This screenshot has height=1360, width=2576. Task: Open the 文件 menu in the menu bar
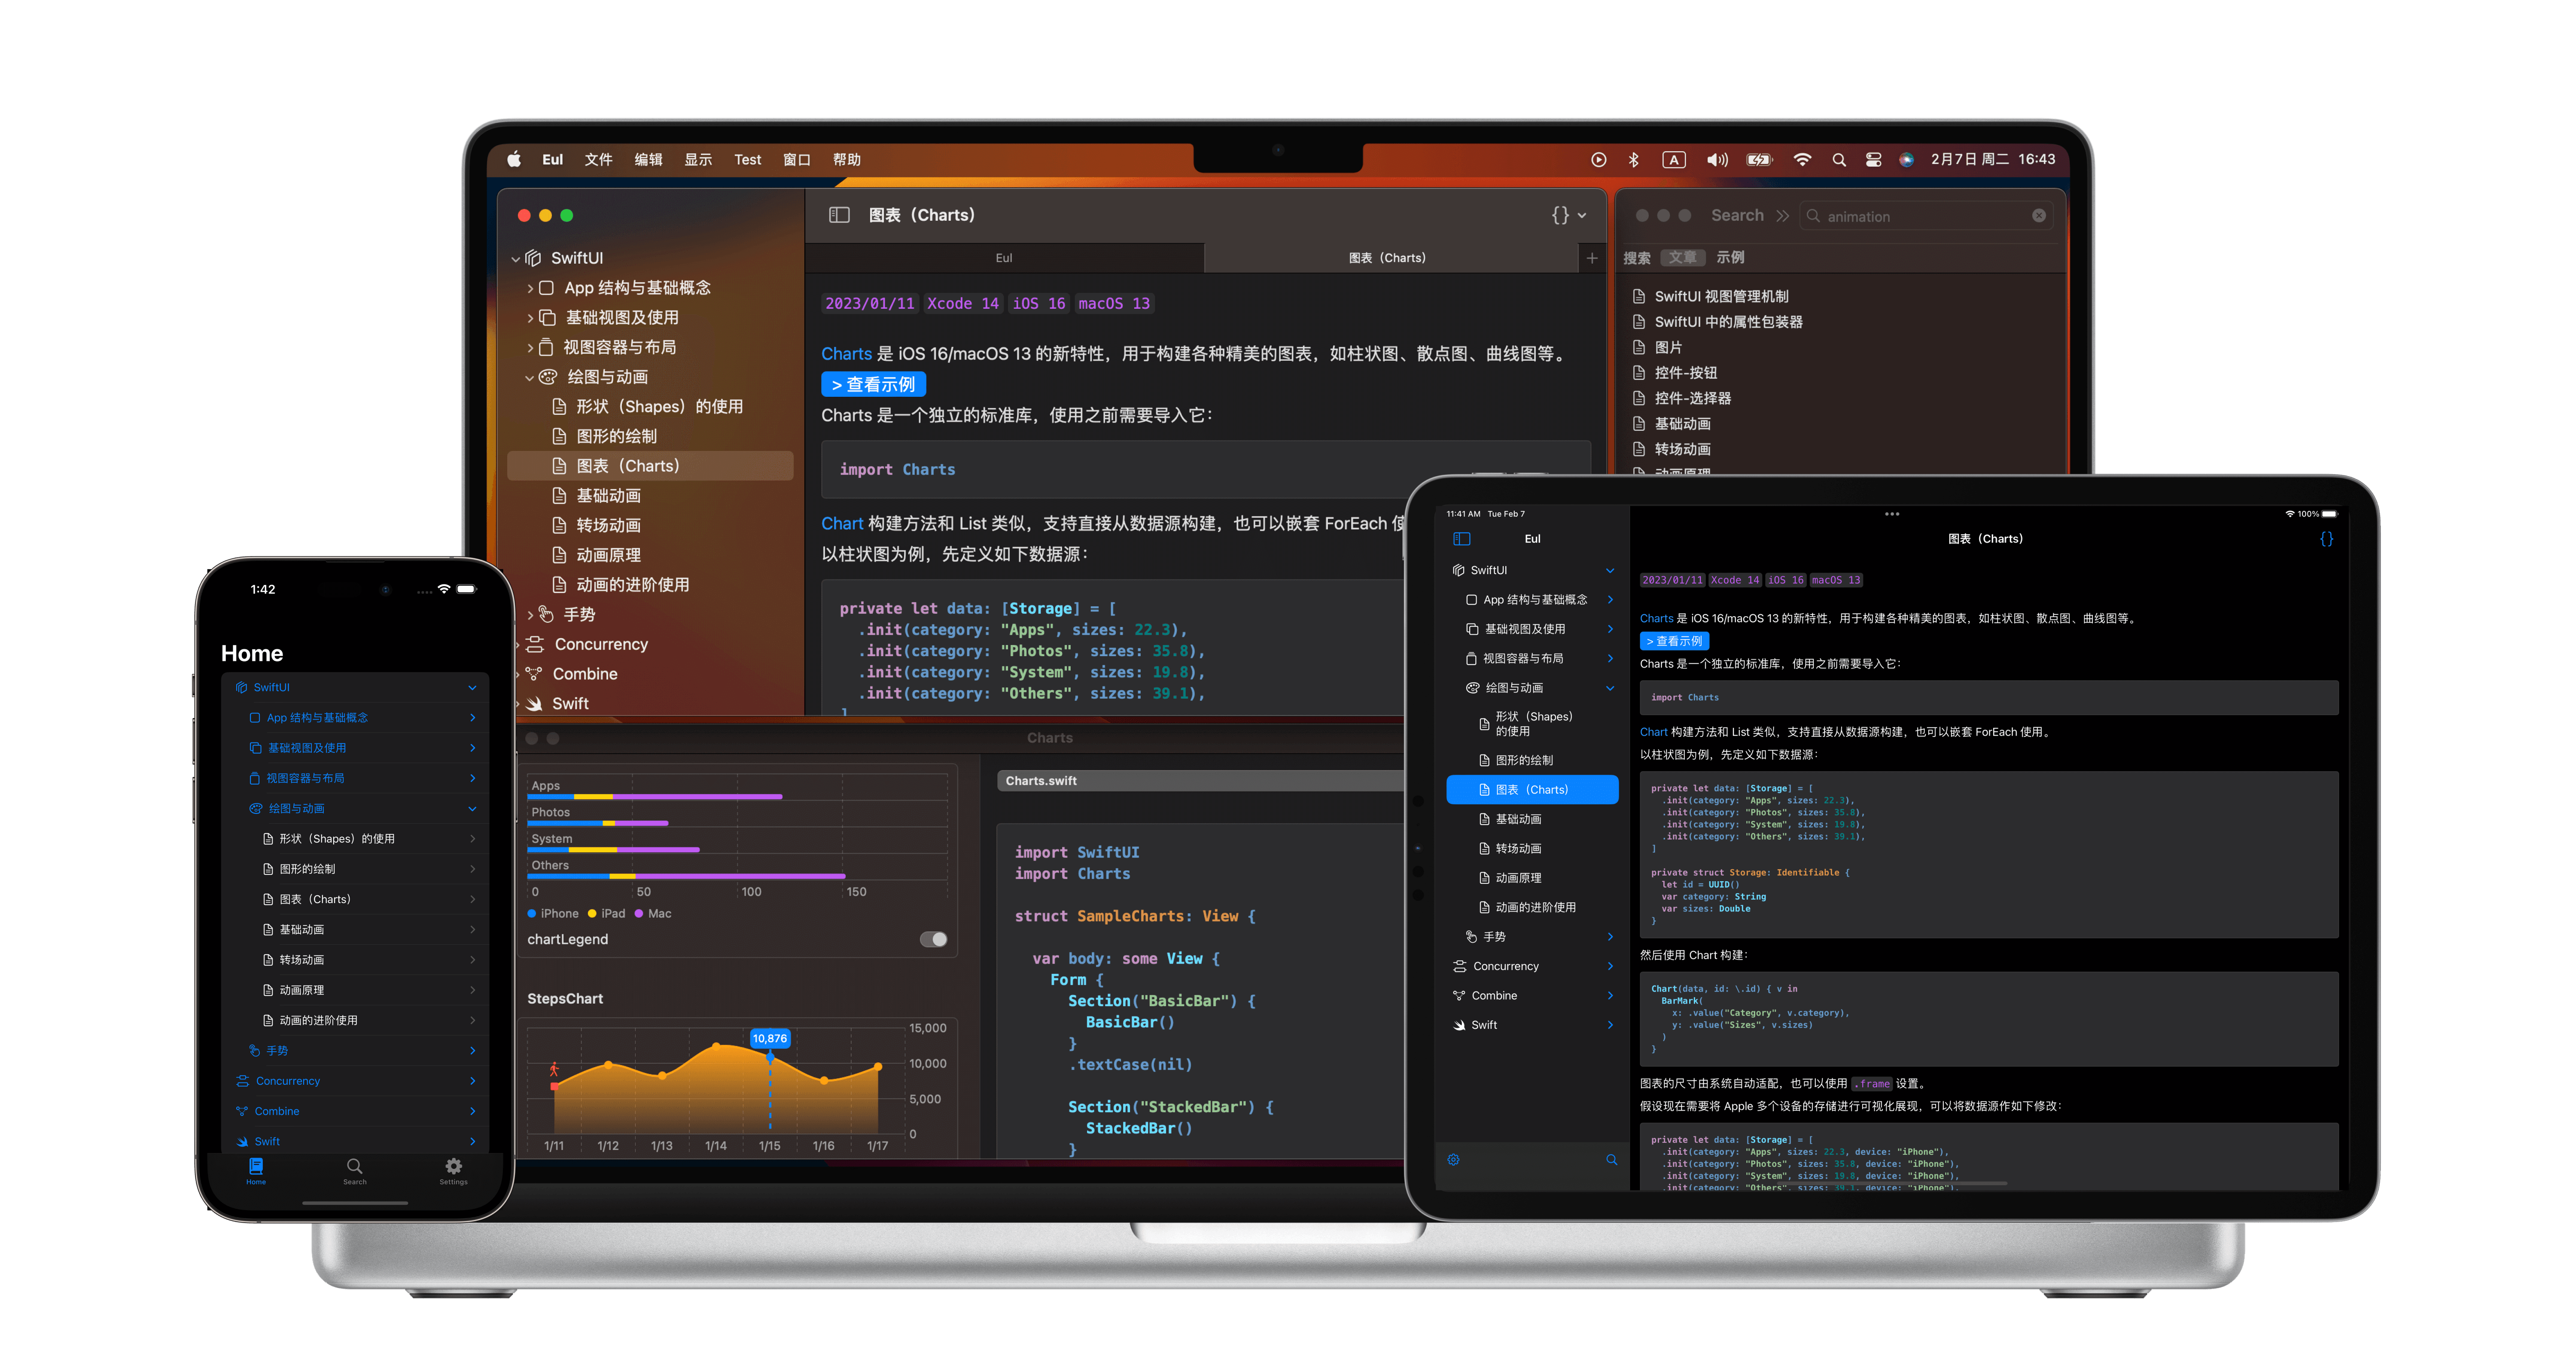point(598,160)
